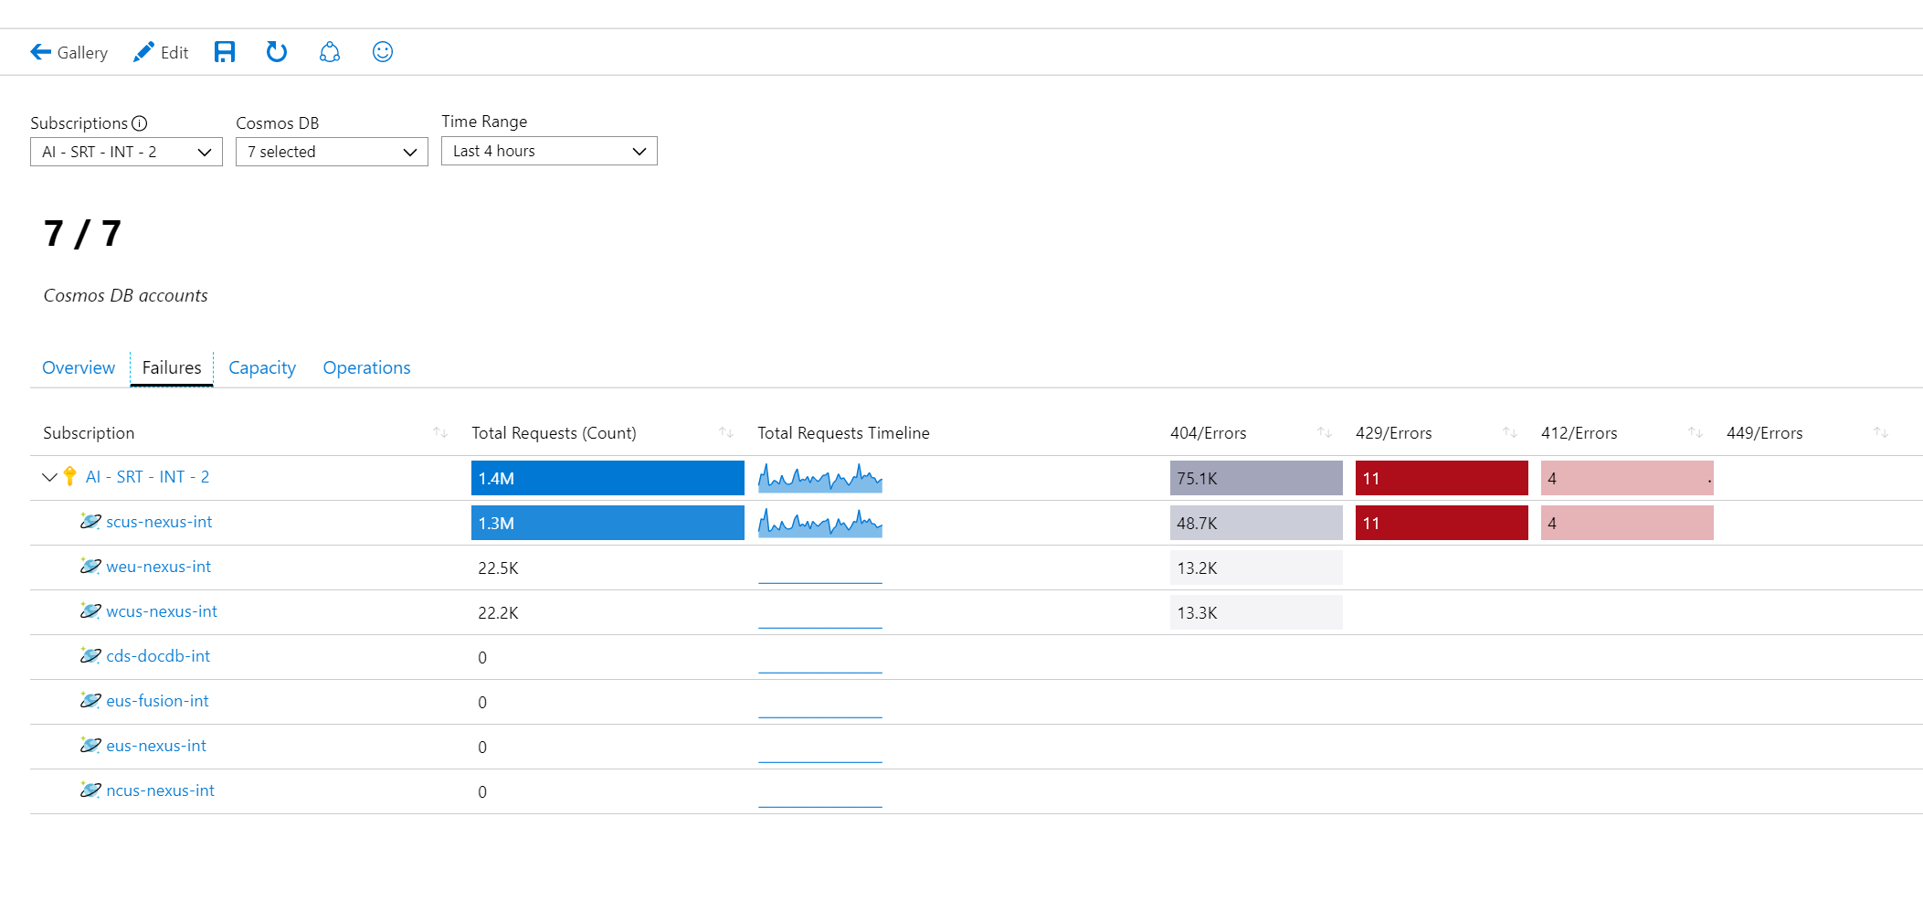
Task: Click the red 11 cell in scus-nexus-int row
Action: tap(1442, 523)
